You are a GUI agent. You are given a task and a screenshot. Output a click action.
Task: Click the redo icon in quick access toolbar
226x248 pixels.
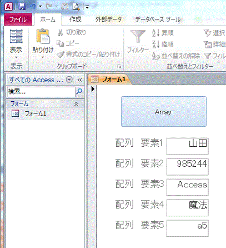coord(49,7)
